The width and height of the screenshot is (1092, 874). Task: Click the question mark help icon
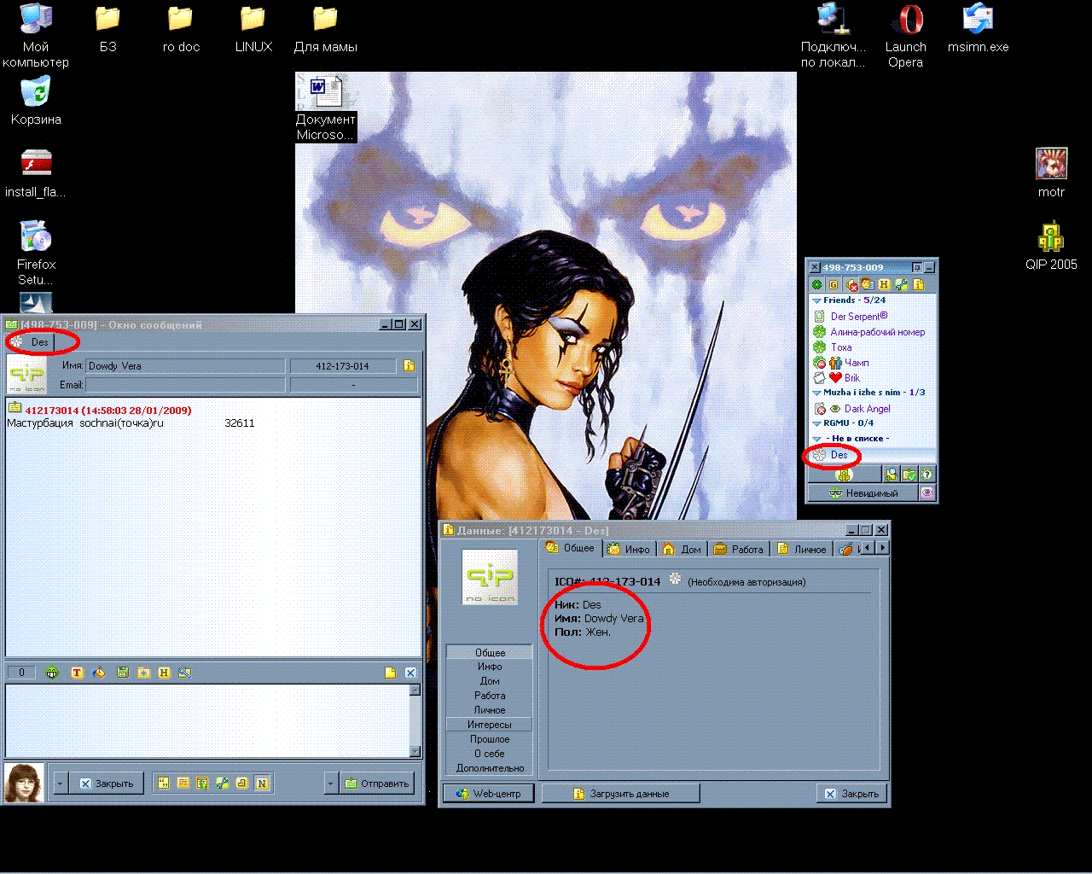tap(927, 475)
